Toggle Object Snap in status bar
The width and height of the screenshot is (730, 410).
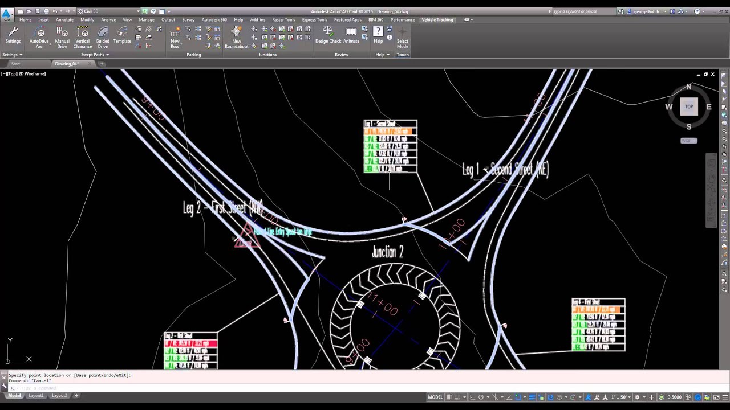[x=518, y=397]
